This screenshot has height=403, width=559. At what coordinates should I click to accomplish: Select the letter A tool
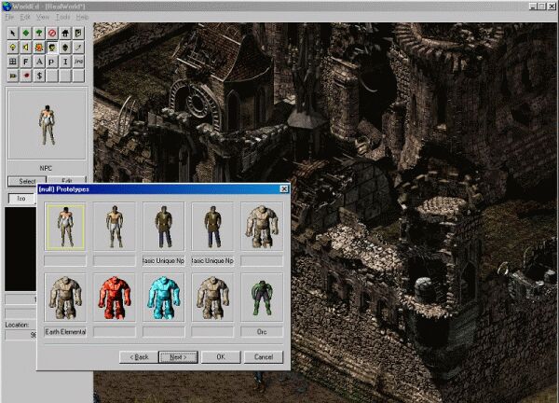39,62
